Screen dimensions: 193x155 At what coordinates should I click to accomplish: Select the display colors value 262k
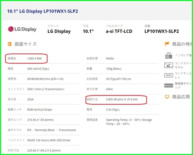point(31,100)
